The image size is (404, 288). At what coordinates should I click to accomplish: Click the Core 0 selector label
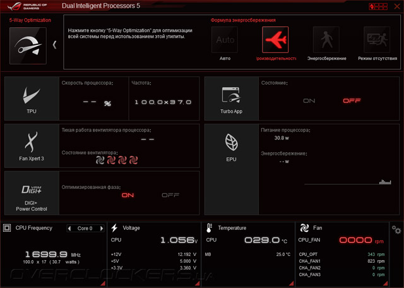click(x=85, y=229)
